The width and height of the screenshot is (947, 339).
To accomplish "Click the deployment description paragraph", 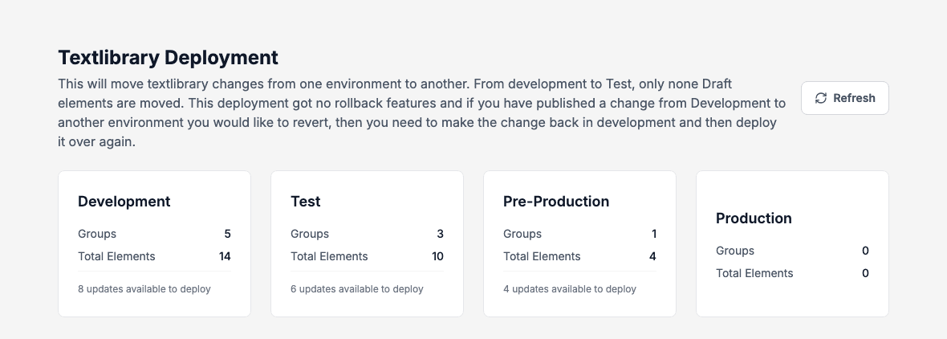I will pos(421,113).
